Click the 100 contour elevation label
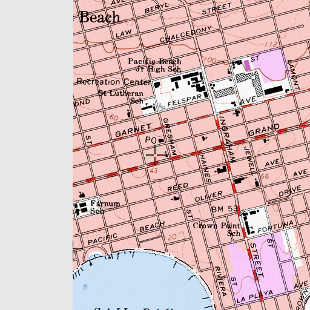The width and height of the screenshot is (310, 310). point(209,59)
